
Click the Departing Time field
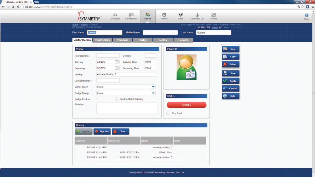[151, 68]
